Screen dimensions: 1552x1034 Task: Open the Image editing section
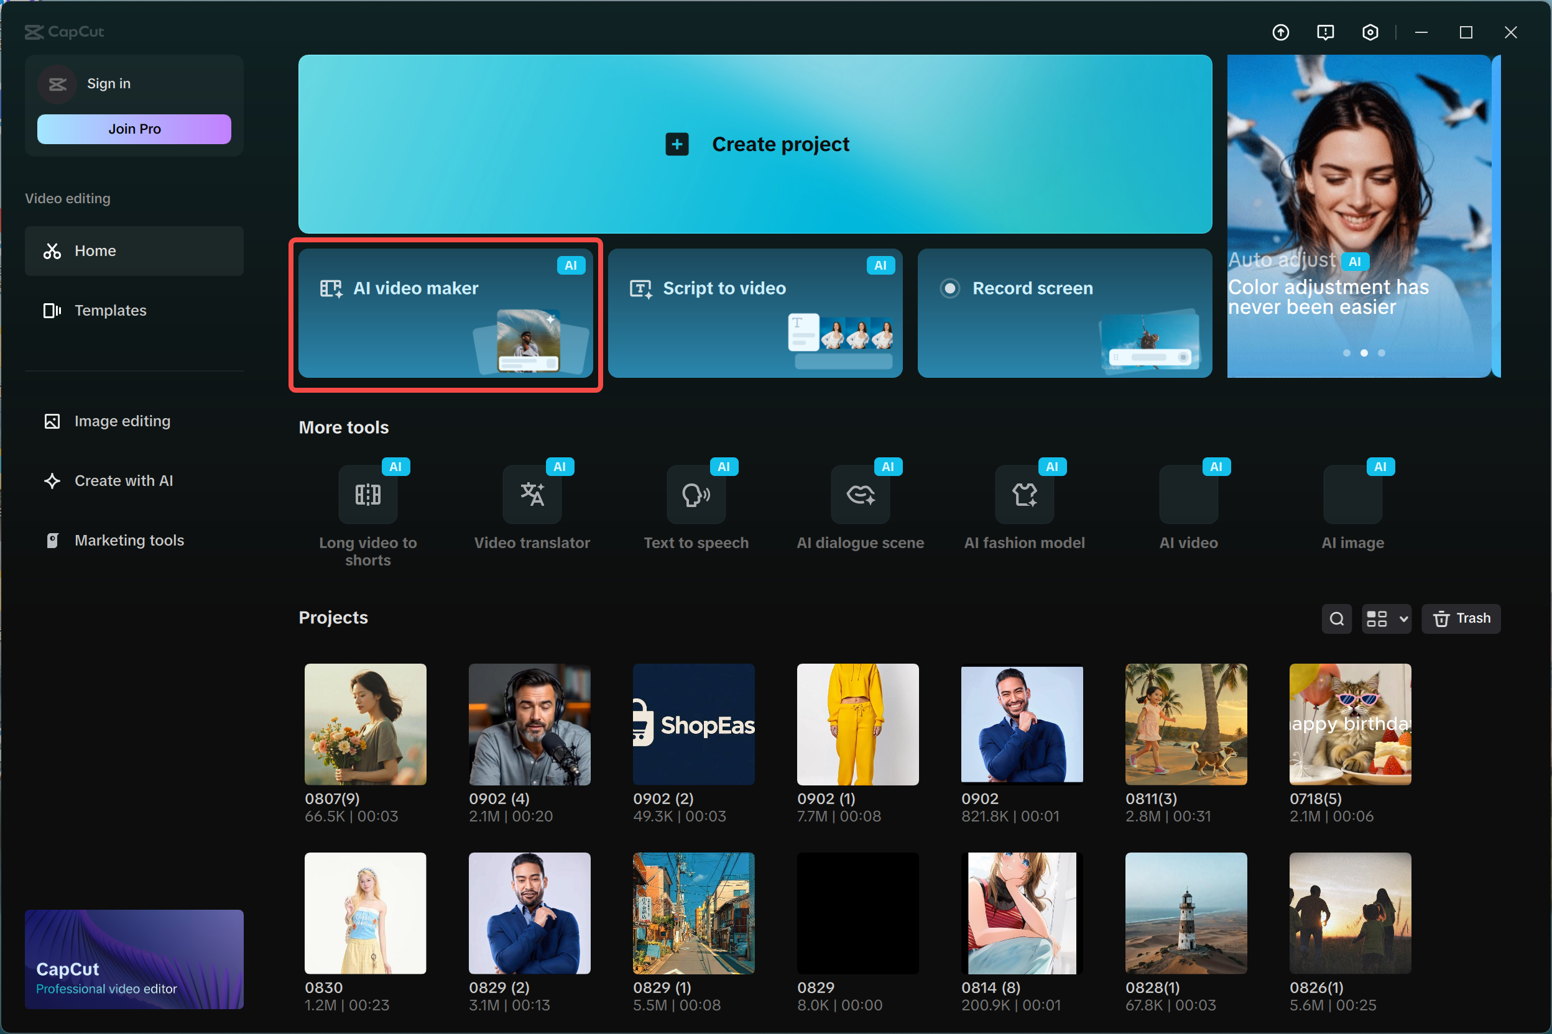121,421
